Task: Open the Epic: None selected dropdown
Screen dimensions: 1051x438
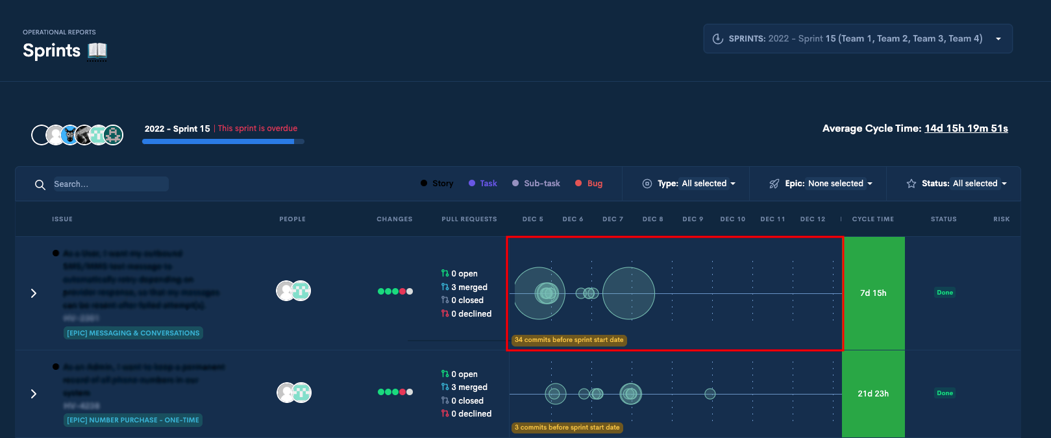Action: 828,184
